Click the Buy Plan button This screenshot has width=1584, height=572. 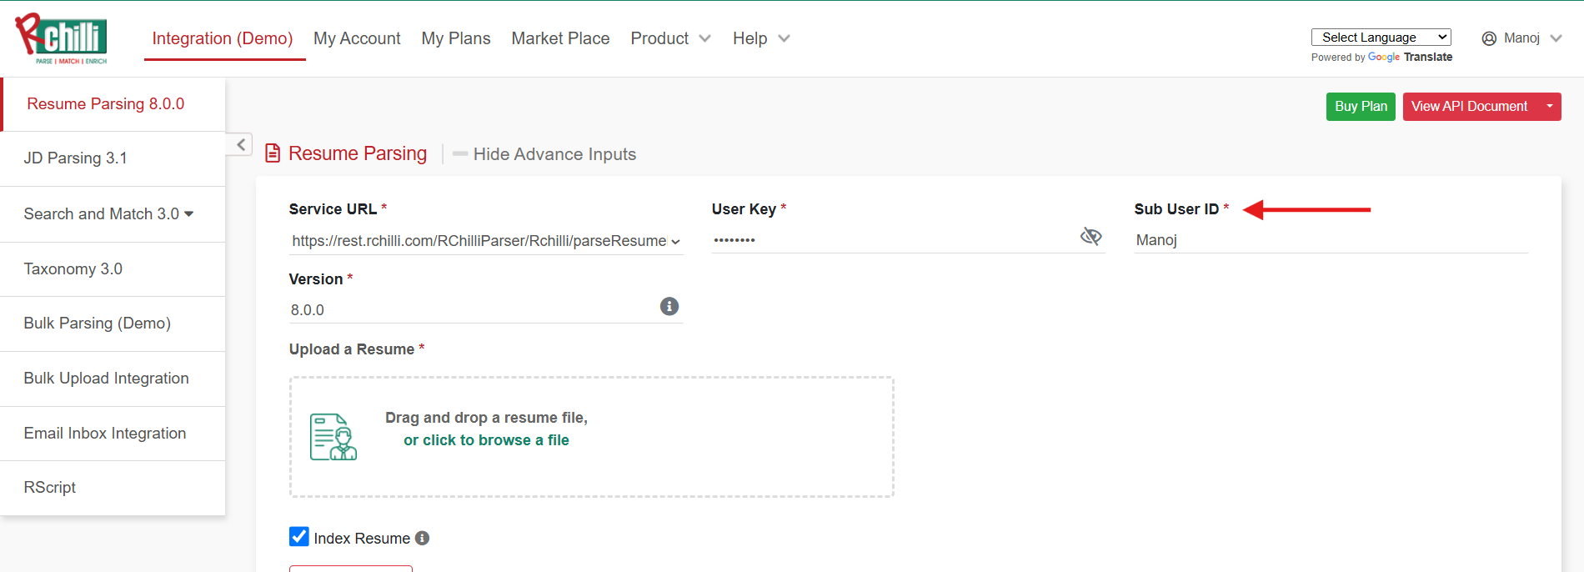1361,106
